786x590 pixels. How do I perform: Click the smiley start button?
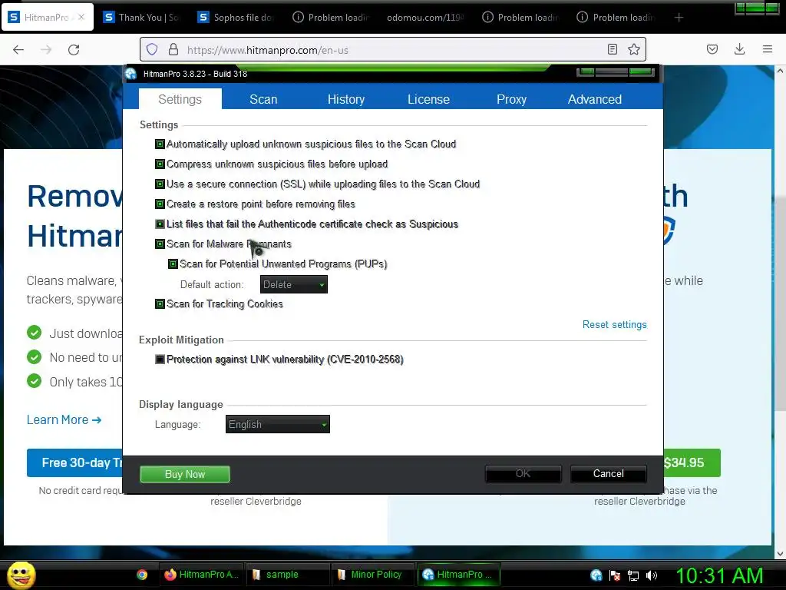point(21,575)
